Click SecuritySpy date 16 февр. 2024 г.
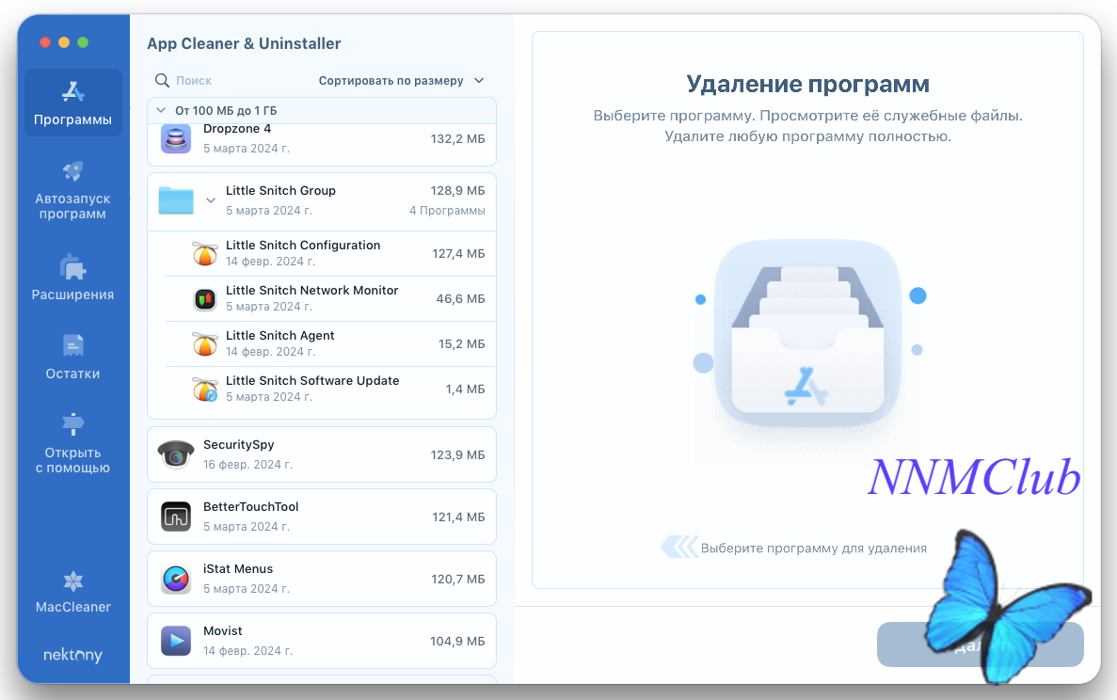This screenshot has width=1117, height=700. pyautogui.click(x=247, y=464)
